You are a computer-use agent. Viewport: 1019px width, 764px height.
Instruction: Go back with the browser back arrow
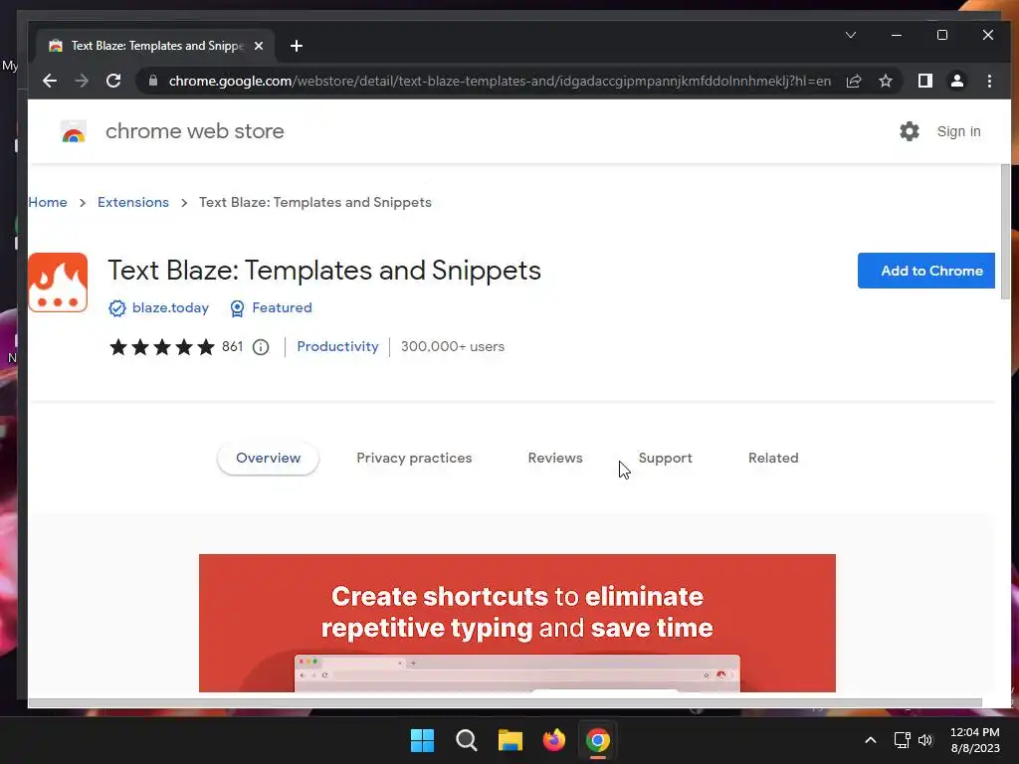tap(50, 81)
